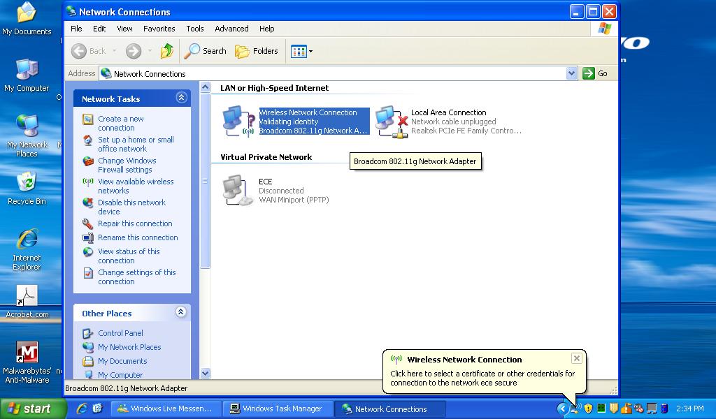716x419 pixels.
Task: Click Rename this connection link
Action: pos(138,237)
